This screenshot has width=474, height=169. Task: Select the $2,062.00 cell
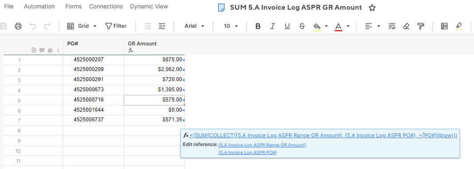click(x=154, y=70)
